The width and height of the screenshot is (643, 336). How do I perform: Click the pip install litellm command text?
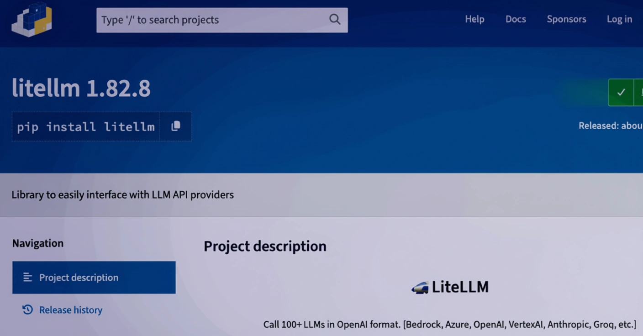click(x=86, y=126)
